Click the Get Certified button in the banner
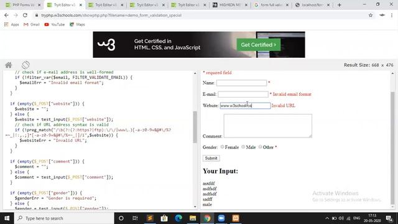The image size is (398, 224). click(x=259, y=45)
